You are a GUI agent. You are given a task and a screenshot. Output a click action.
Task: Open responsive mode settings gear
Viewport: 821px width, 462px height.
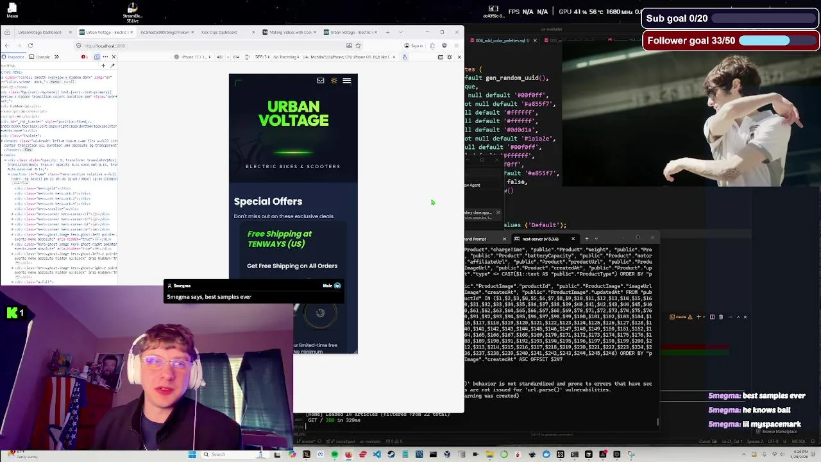click(450, 56)
